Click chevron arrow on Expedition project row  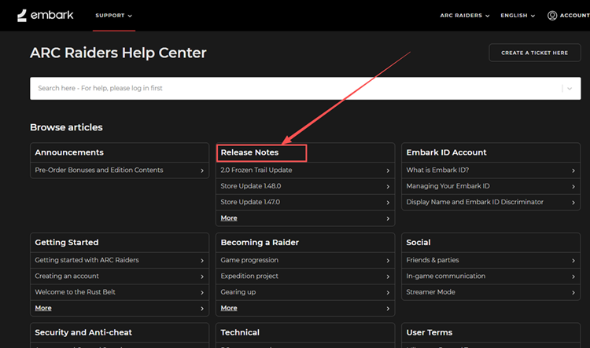pos(388,277)
